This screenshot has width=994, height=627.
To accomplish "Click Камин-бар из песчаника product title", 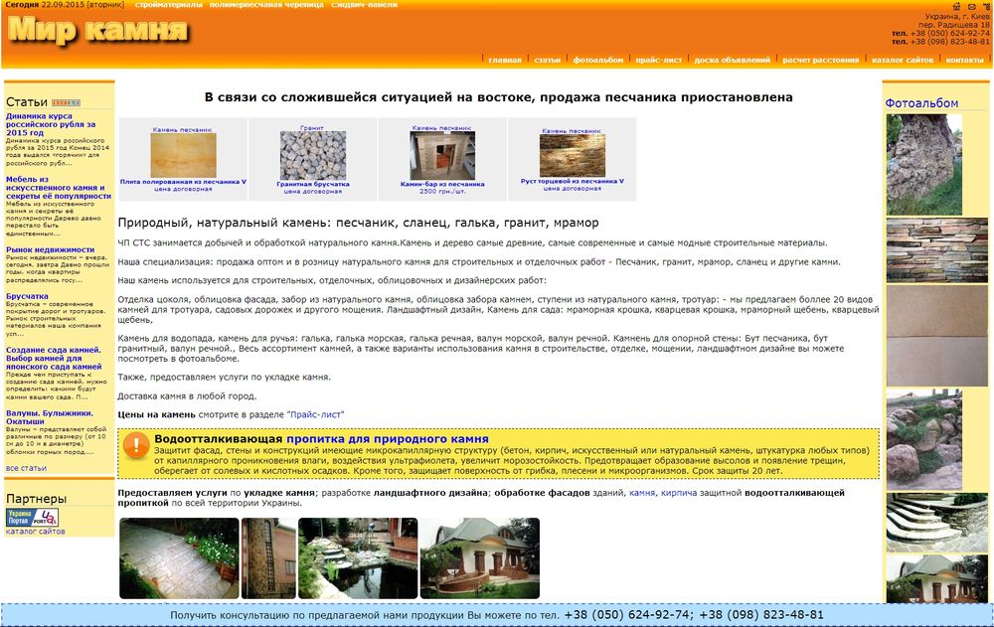I will click(442, 185).
